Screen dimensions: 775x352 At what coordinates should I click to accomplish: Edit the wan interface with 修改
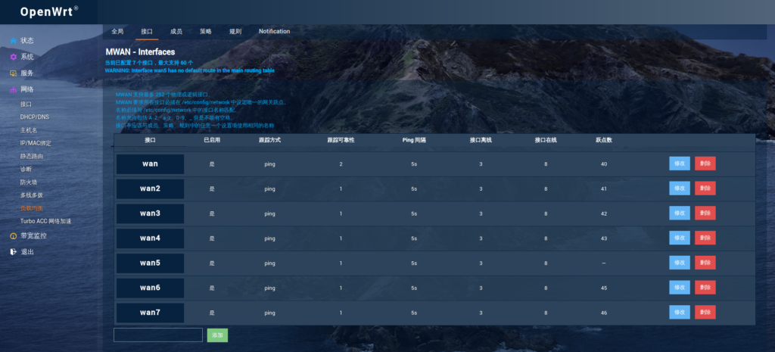679,164
